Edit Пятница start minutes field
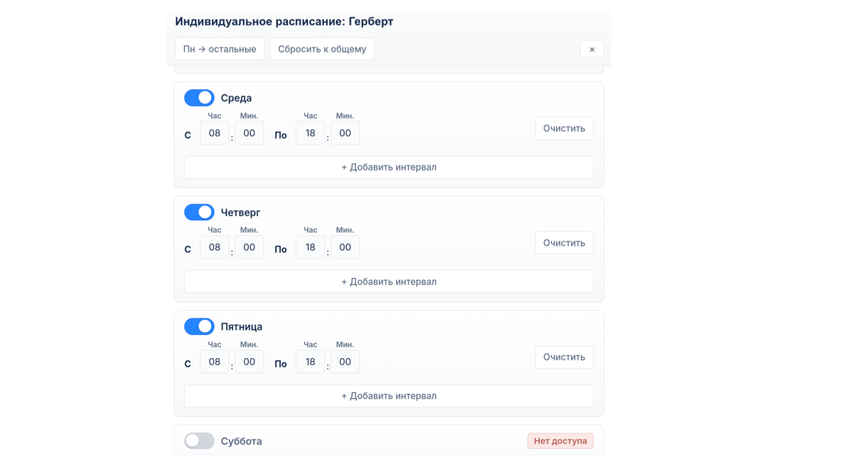The image size is (841, 473). coord(249,362)
